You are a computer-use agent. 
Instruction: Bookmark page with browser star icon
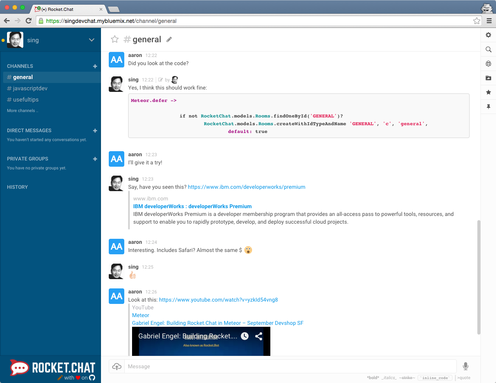point(477,21)
